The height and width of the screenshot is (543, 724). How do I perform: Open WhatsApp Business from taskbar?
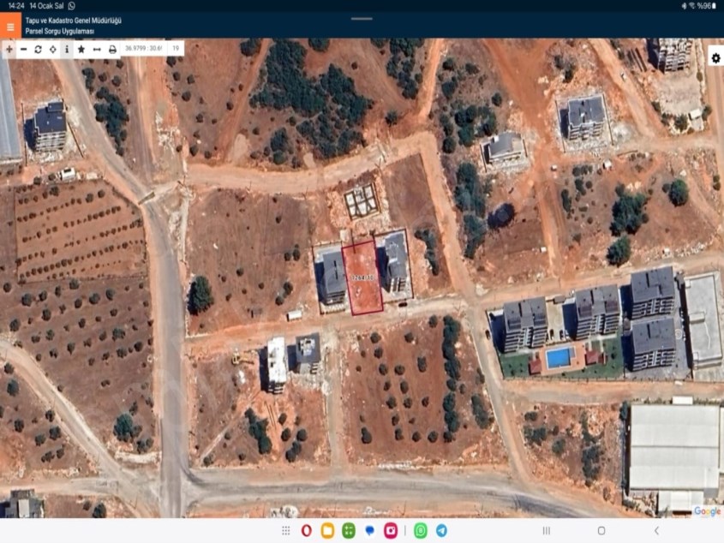pos(421,531)
